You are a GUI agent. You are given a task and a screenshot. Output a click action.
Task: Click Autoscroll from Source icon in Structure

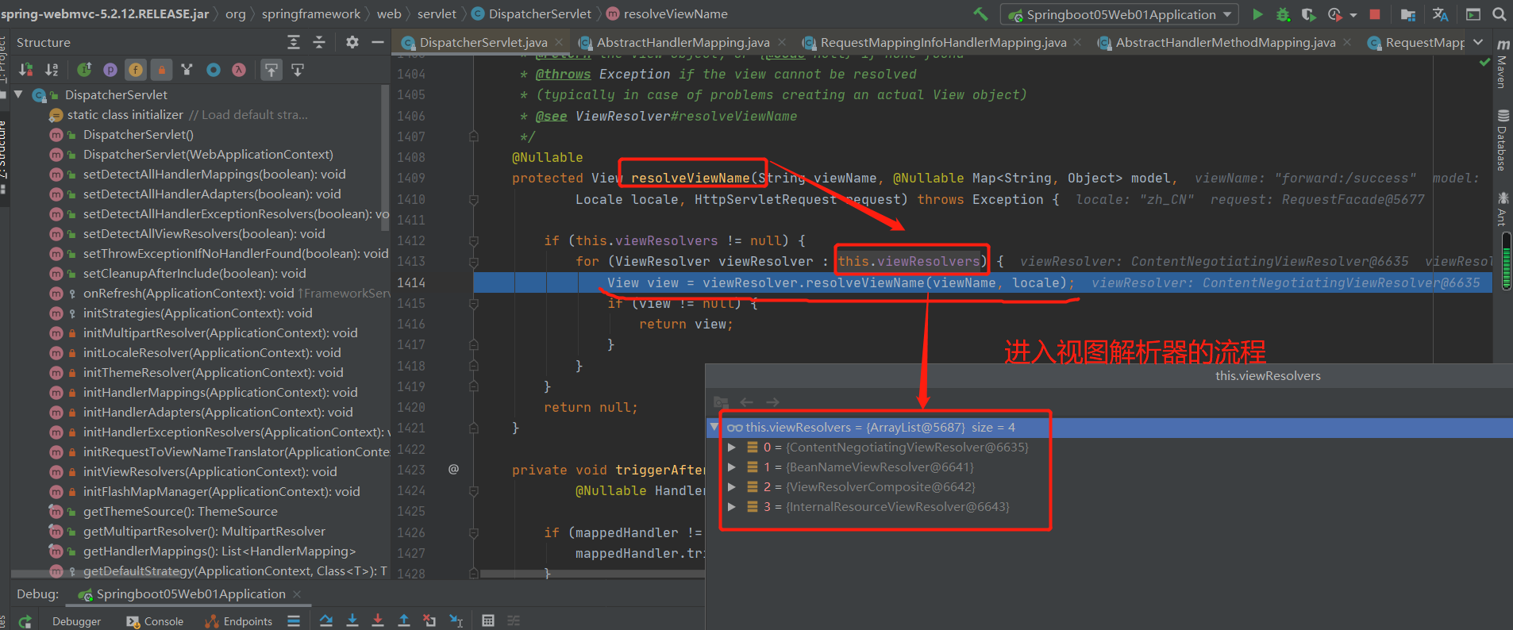[x=298, y=70]
